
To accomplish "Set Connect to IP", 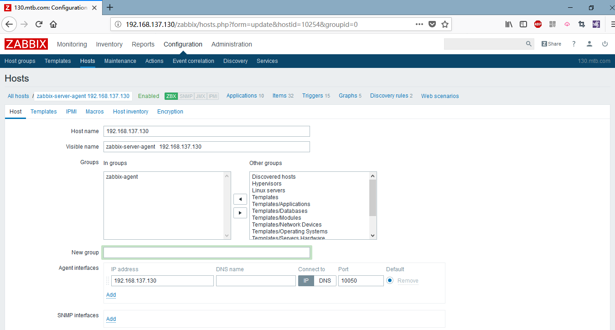I will pos(306,281).
